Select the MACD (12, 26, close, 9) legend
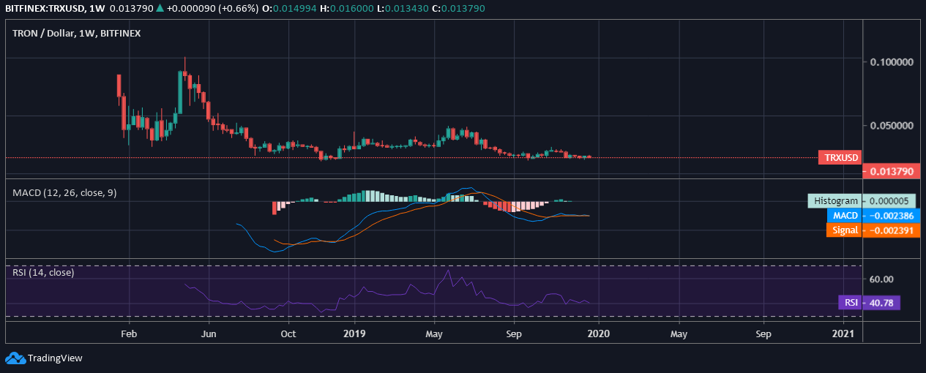The height and width of the screenshot is (373, 926). (64, 192)
